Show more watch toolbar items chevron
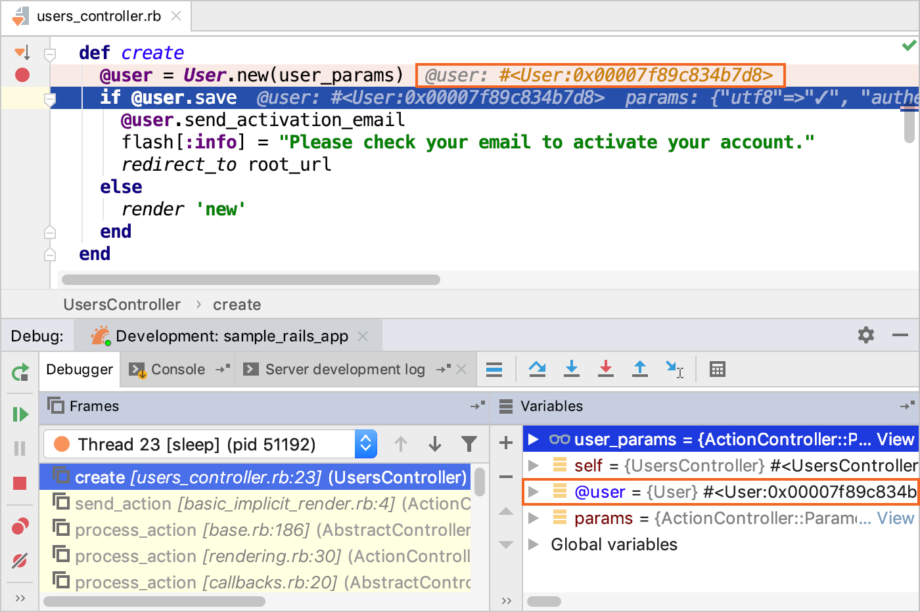 point(506,600)
